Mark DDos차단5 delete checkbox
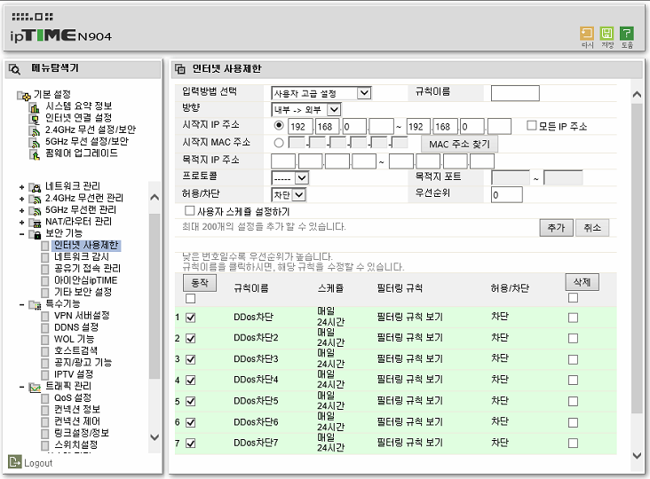This screenshot has height=479, width=650. click(573, 401)
